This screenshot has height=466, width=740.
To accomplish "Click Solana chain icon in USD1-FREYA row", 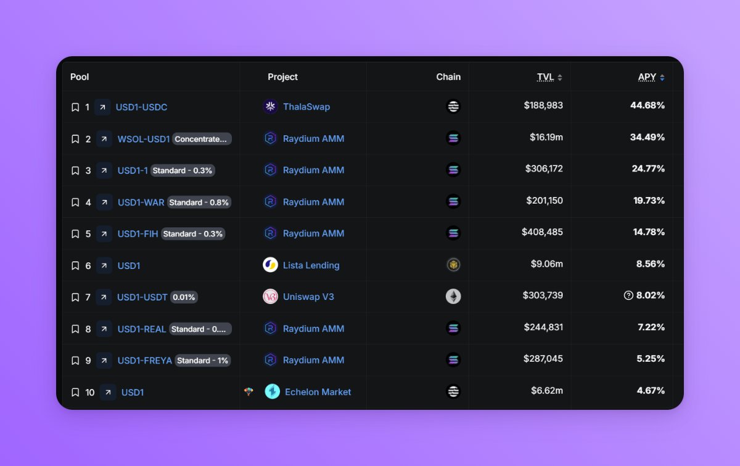I will pyautogui.click(x=453, y=359).
